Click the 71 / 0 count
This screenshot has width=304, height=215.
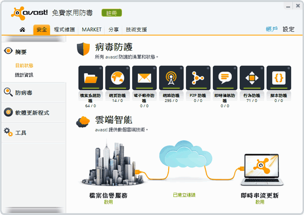click(252, 100)
